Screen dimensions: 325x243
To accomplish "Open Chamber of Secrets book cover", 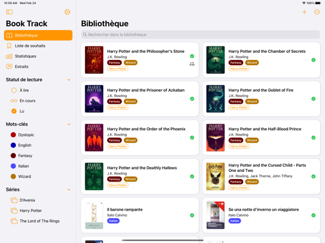I will point(215,60).
